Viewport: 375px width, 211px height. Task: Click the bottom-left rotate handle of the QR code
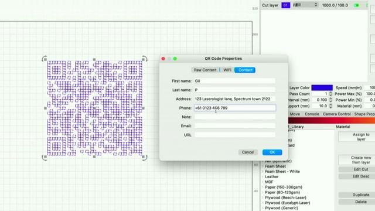(x=45, y=157)
